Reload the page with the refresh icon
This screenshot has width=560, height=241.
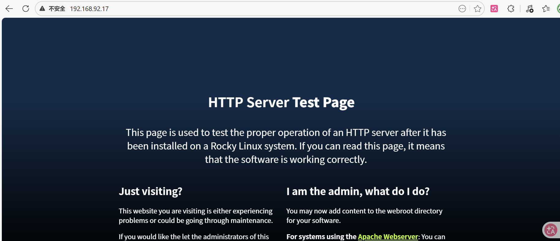(26, 9)
